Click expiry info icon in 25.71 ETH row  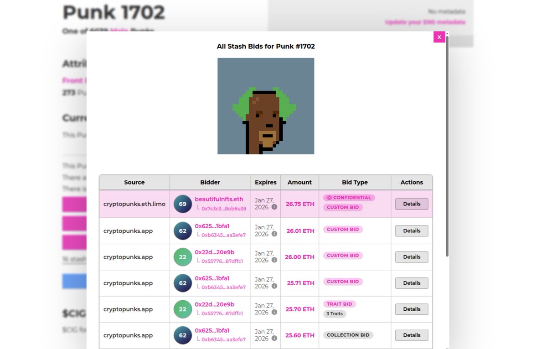274,286
